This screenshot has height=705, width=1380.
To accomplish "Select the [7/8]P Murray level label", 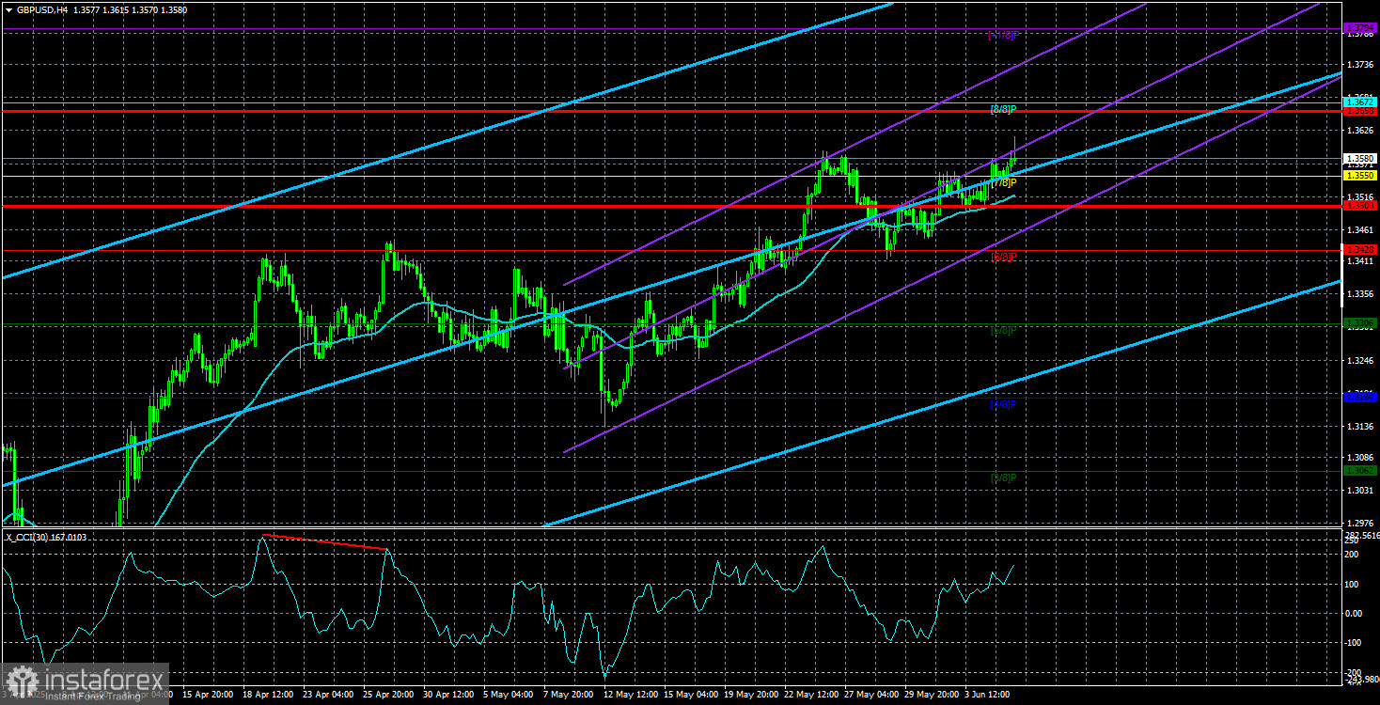I will click(x=1003, y=182).
